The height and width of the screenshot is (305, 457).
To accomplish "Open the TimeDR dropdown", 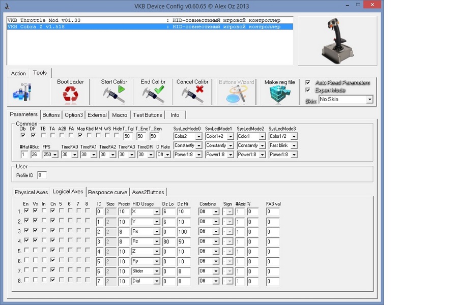I will pos(146,155).
